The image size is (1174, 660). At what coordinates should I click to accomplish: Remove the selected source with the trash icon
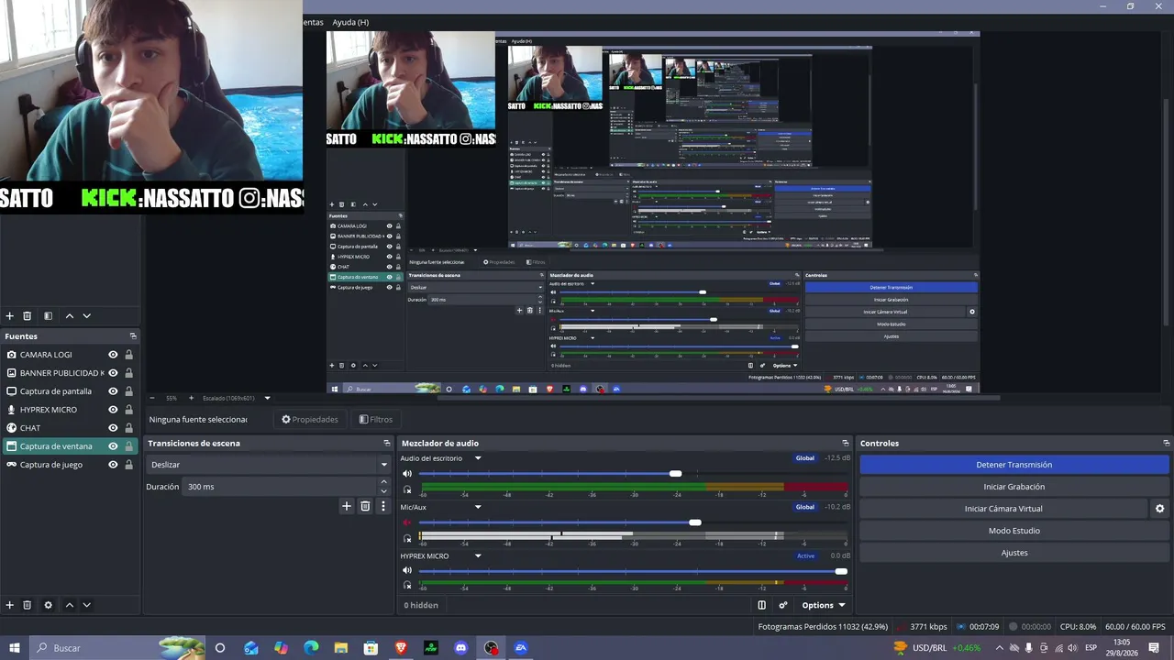(x=28, y=605)
